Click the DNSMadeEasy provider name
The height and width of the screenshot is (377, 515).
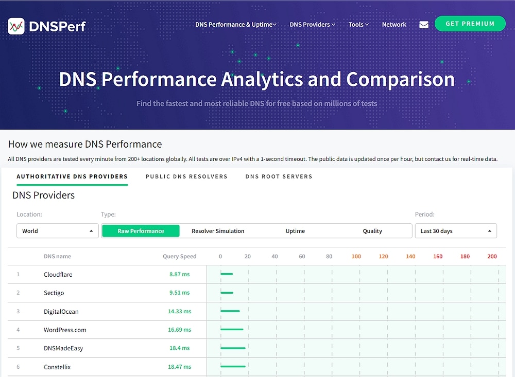pos(63,348)
